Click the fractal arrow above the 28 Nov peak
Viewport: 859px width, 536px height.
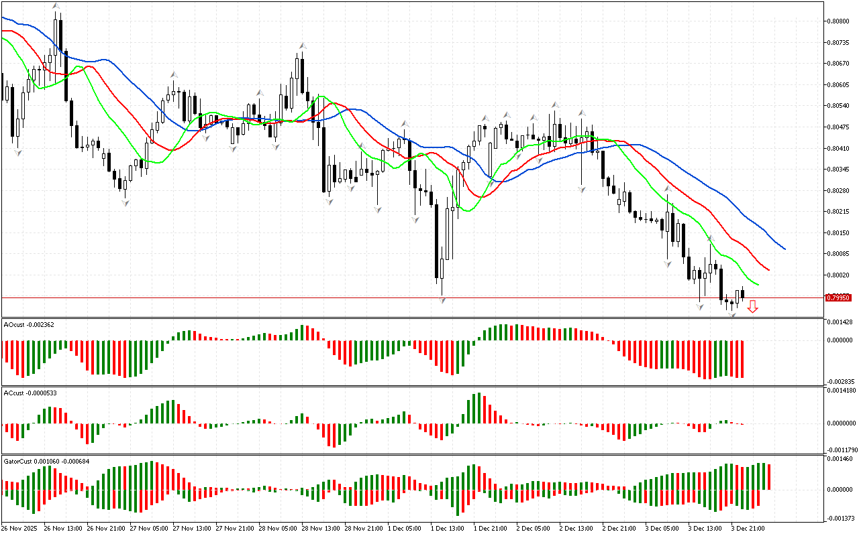pos(303,46)
